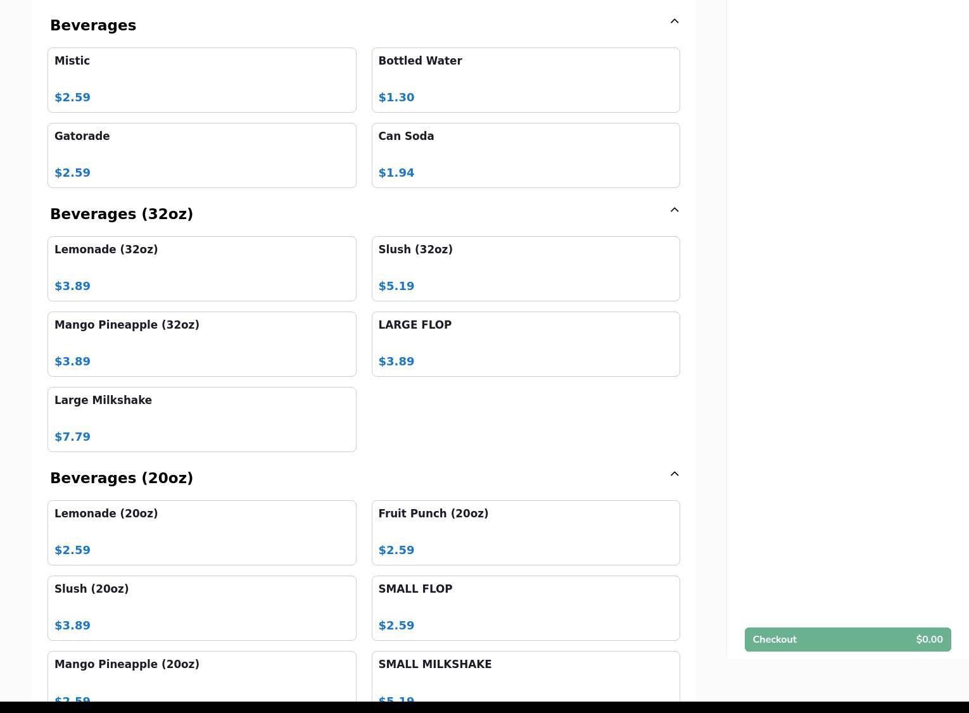Add the Large Milkshake item
Screen dimensions: 969x713
(x=202, y=419)
